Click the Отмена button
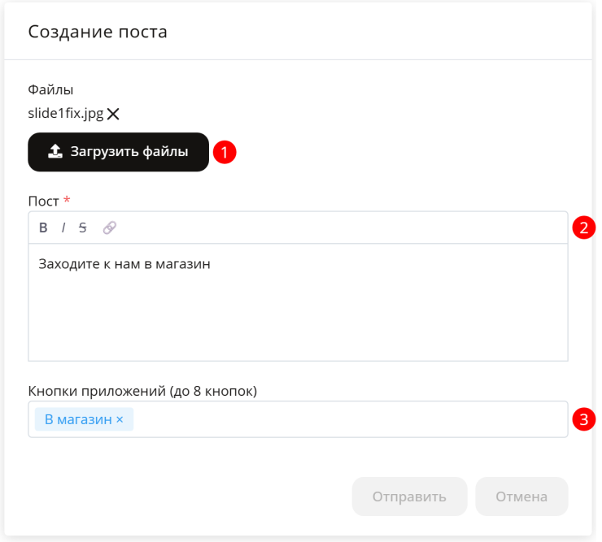The height and width of the screenshot is (542, 602). [x=521, y=496]
